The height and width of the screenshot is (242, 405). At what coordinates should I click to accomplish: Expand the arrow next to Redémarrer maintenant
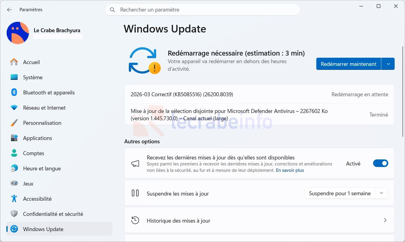click(388, 64)
